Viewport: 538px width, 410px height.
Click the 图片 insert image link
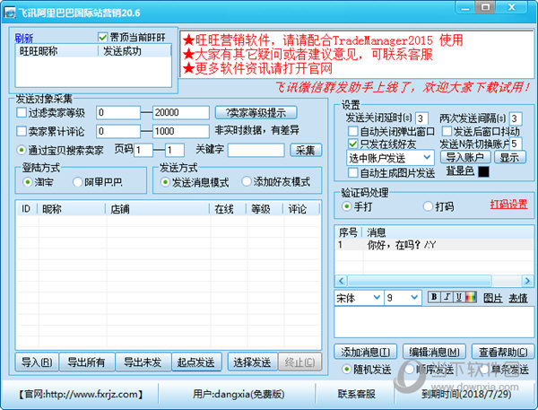coord(492,298)
